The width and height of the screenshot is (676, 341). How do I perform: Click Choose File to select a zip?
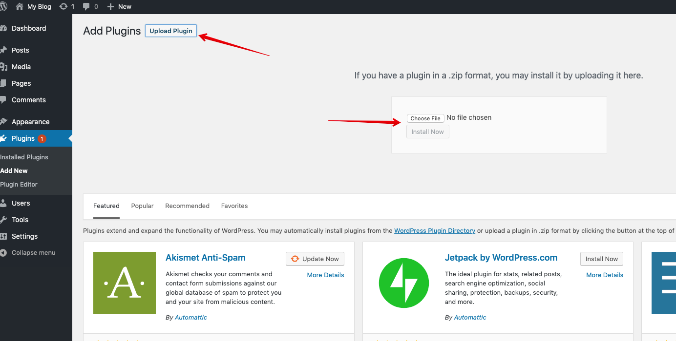click(425, 118)
